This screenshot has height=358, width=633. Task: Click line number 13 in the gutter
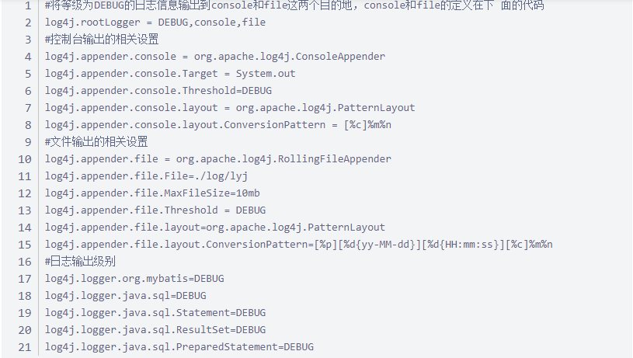pos(25,210)
